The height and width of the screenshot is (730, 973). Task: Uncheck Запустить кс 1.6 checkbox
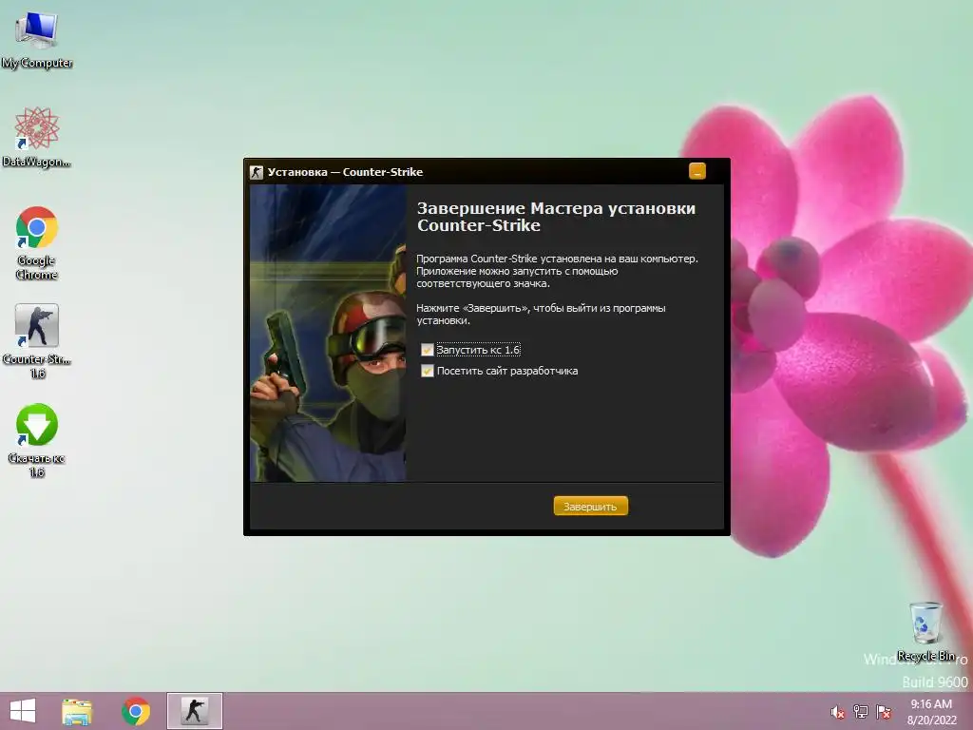pyautogui.click(x=427, y=350)
